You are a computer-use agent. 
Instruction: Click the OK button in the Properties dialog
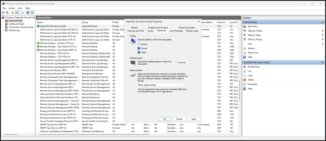click(165, 119)
